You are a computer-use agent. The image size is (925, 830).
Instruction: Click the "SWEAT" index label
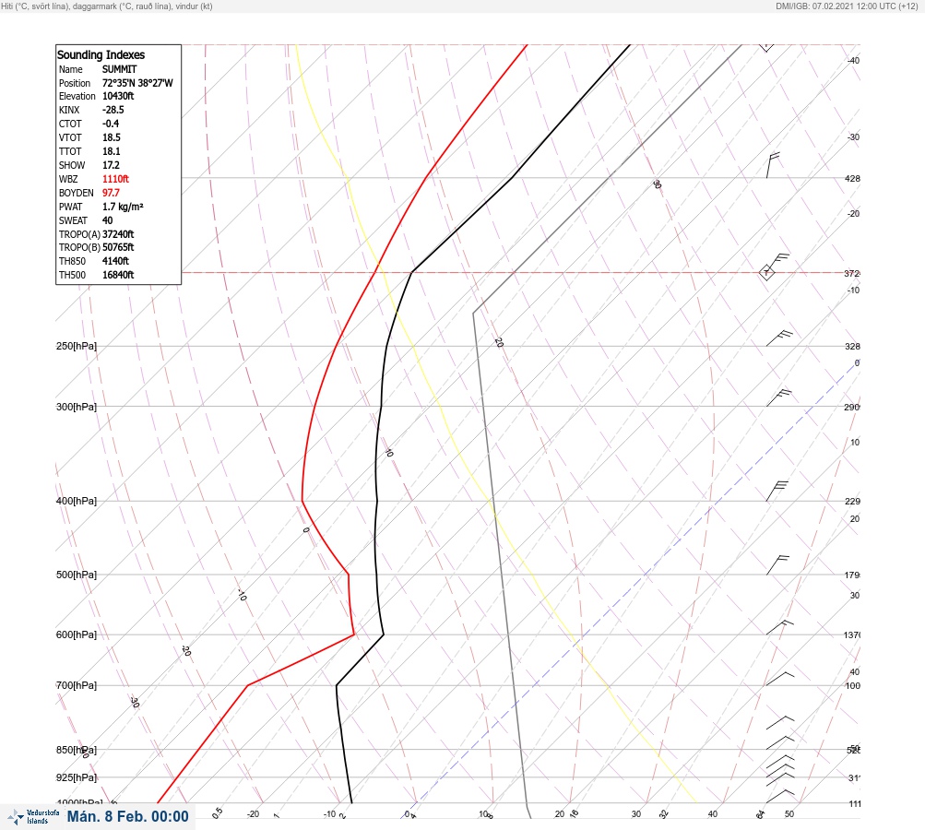(x=73, y=220)
